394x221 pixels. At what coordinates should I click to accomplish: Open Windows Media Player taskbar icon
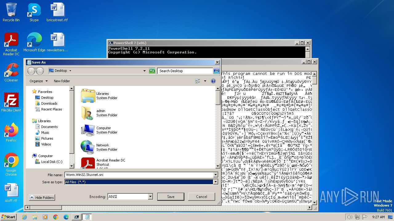45,217
